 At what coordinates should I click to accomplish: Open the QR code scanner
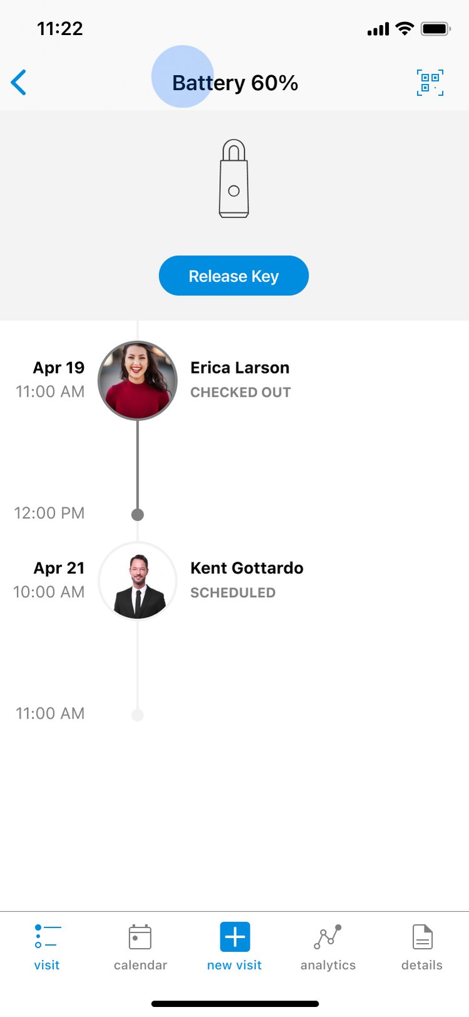click(x=430, y=83)
